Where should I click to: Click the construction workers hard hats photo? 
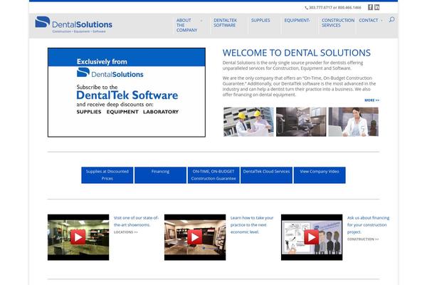point(248,122)
